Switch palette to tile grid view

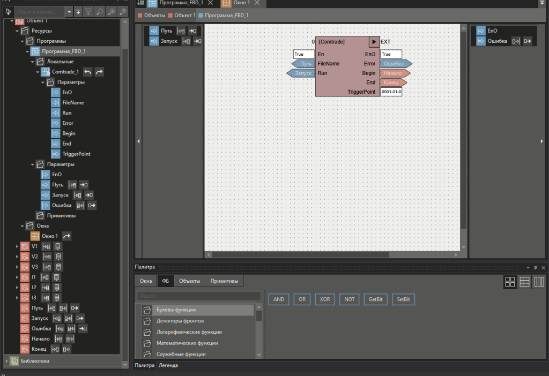coord(510,282)
